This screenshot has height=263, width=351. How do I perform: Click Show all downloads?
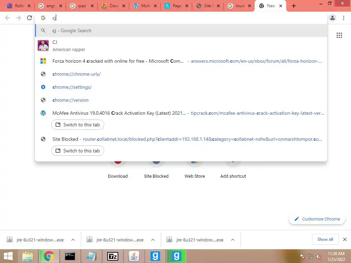325,239
